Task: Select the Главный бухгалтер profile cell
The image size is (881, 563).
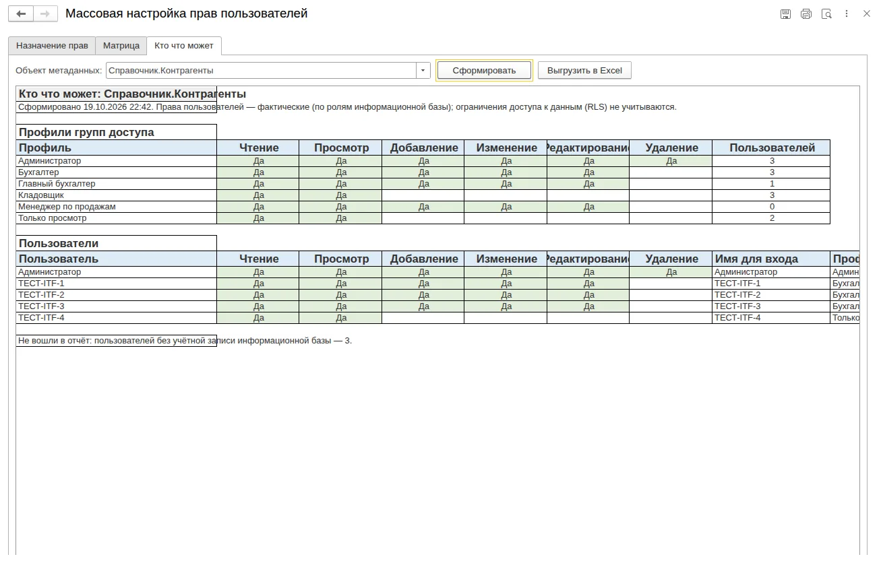Action: click(x=116, y=184)
